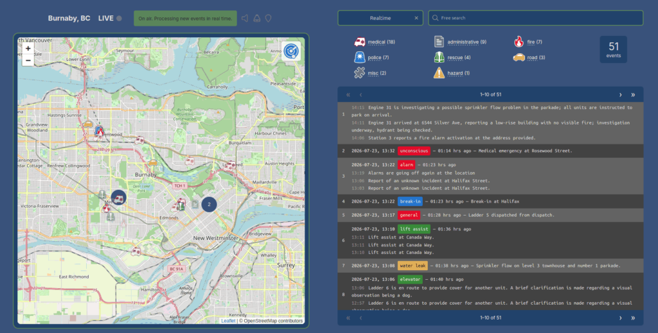Toggle the bell notifications icon
This screenshot has width=658, height=333.
[257, 18]
